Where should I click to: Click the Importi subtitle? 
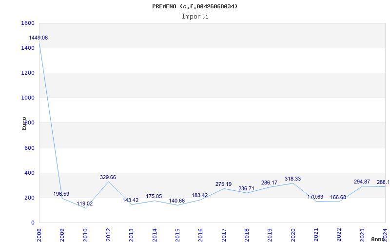tap(195, 17)
